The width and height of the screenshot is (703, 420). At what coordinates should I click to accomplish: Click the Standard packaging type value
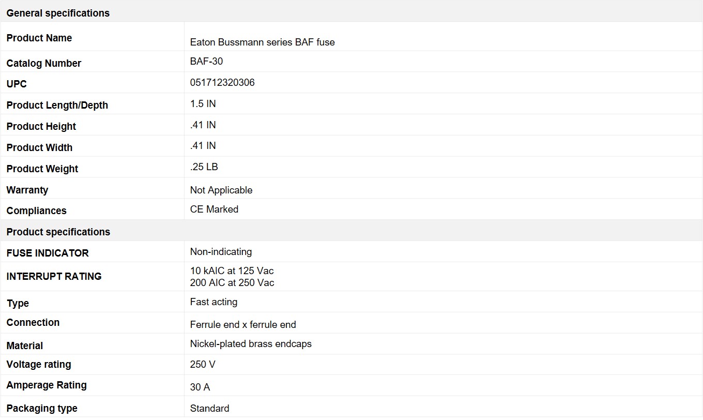pyautogui.click(x=209, y=408)
